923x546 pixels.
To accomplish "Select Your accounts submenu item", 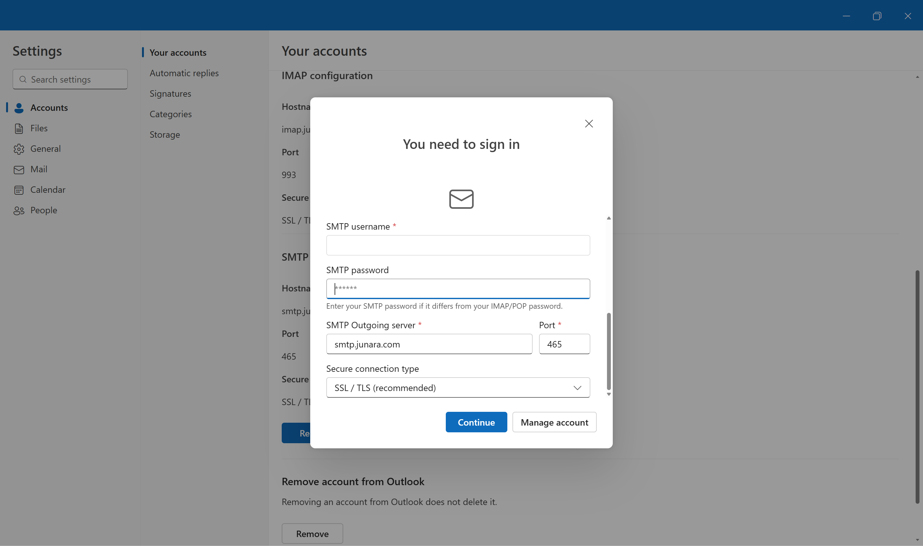I will point(178,53).
